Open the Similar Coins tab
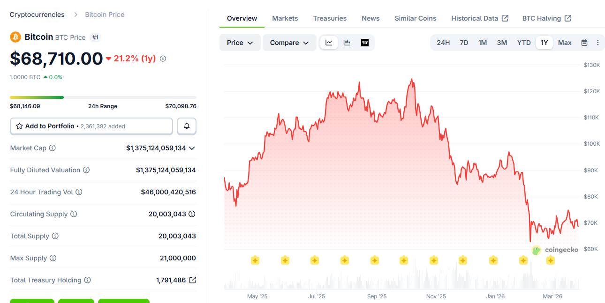The width and height of the screenshot is (605, 303). (x=415, y=18)
